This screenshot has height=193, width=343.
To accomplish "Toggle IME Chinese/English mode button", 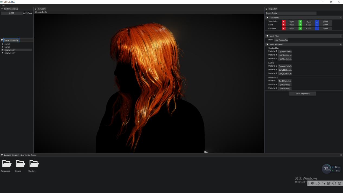I will coord(313,183).
